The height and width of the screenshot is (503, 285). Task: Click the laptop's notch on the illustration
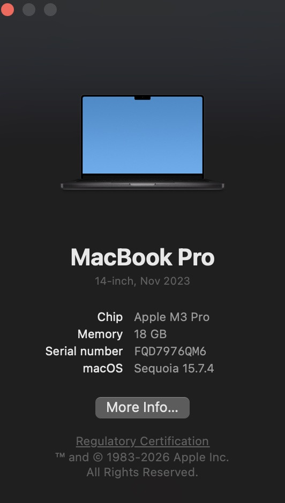(142, 97)
